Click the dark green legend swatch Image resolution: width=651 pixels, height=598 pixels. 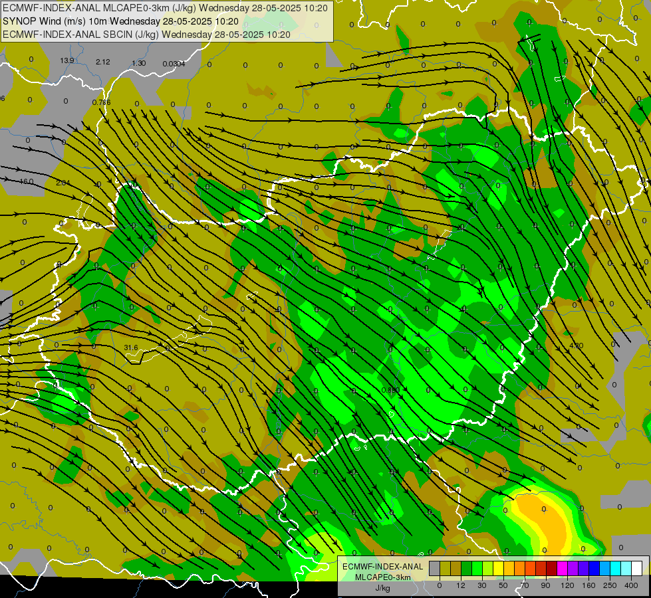click(467, 568)
